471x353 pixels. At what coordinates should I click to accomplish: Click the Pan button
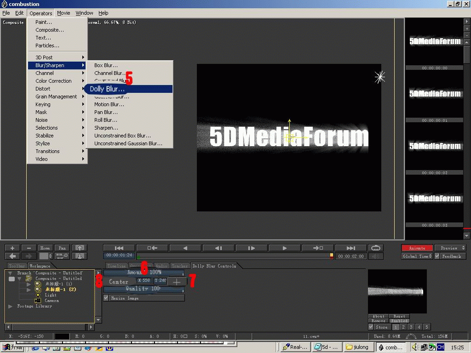coord(62,248)
